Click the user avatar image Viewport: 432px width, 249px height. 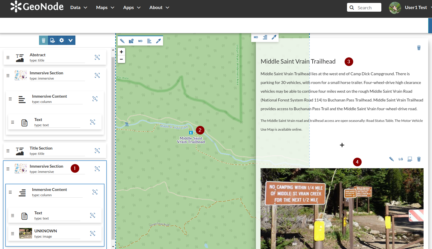point(395,8)
